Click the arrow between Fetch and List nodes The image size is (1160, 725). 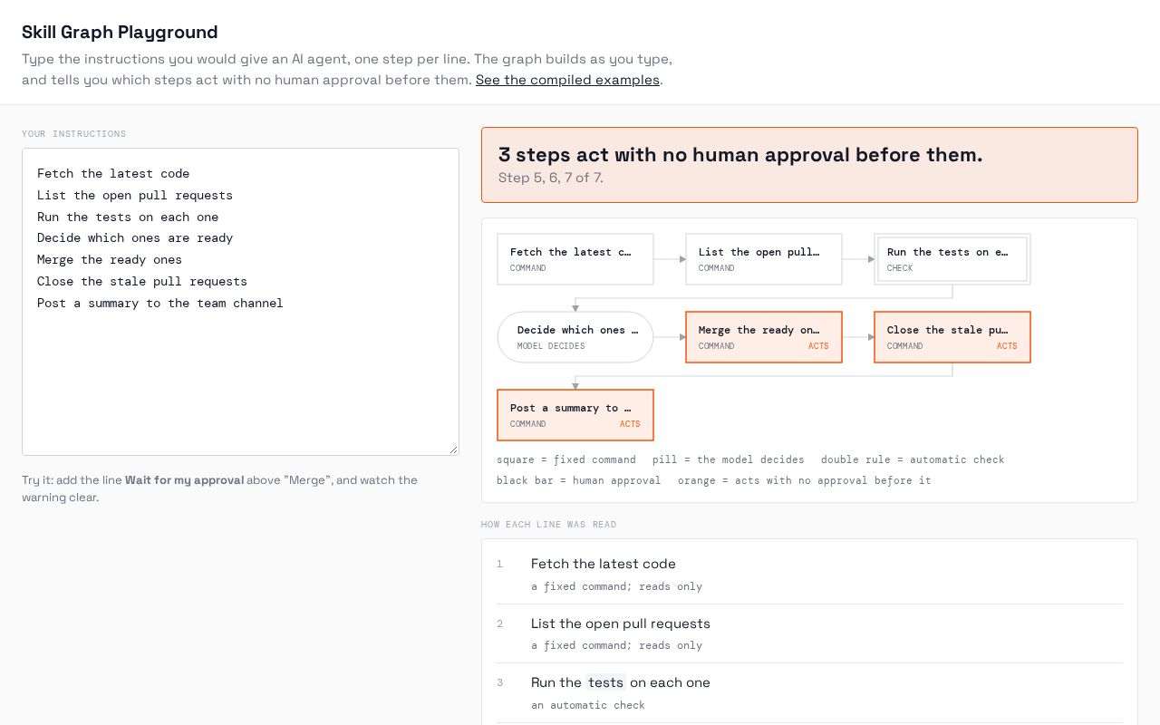tap(670, 259)
